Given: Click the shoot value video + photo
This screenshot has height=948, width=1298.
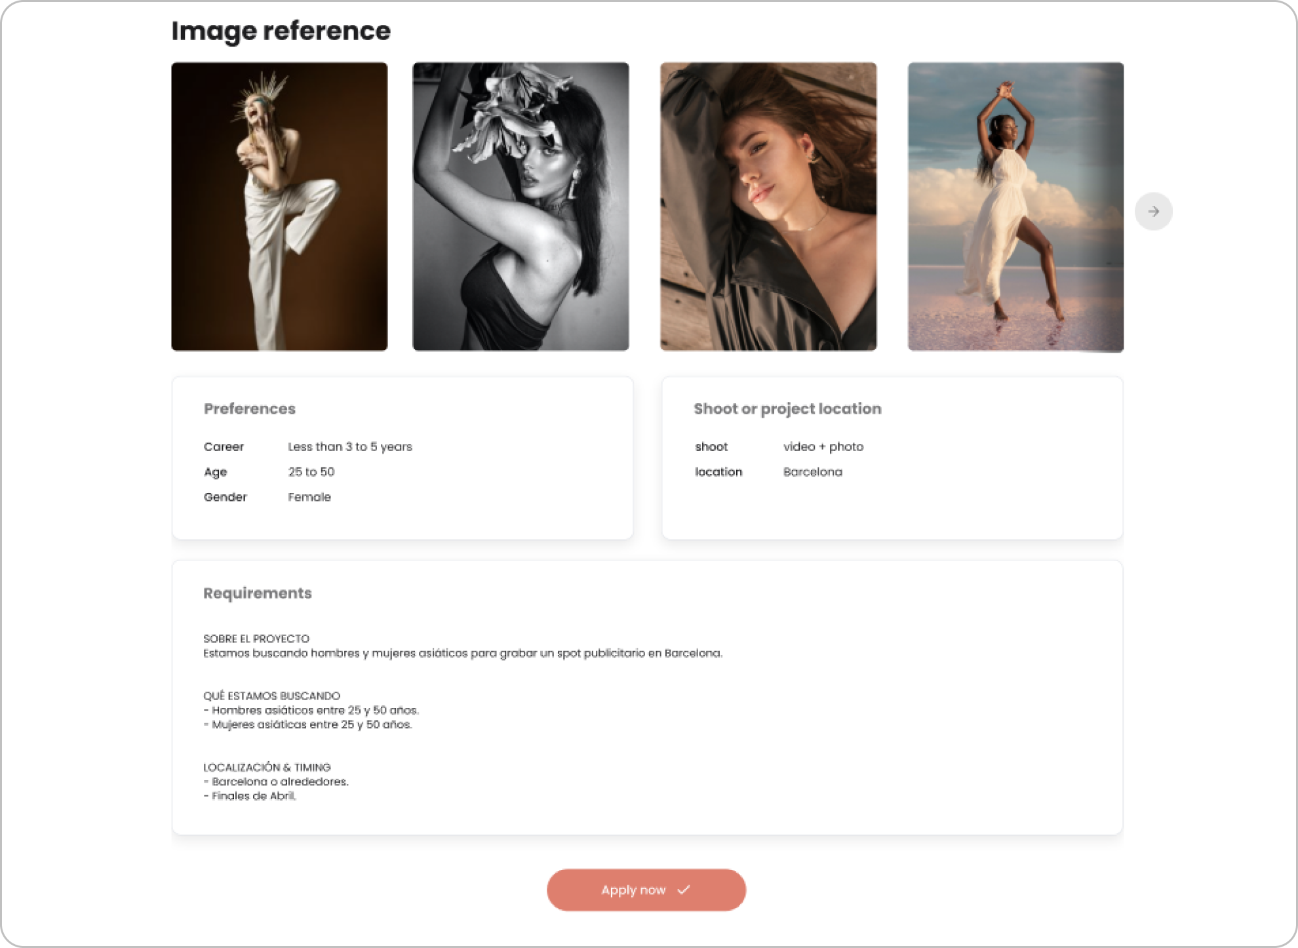Looking at the screenshot, I should coord(823,446).
